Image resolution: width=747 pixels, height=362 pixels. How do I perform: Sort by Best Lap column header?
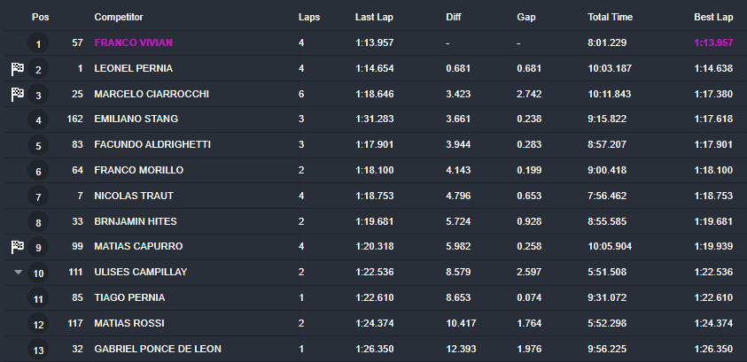point(713,17)
